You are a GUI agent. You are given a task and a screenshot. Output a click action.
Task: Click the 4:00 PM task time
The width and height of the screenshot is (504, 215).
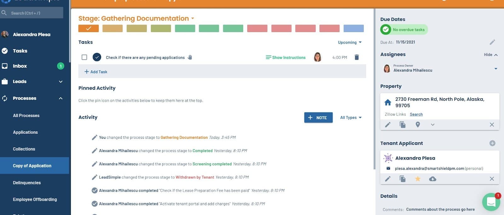pos(340,58)
